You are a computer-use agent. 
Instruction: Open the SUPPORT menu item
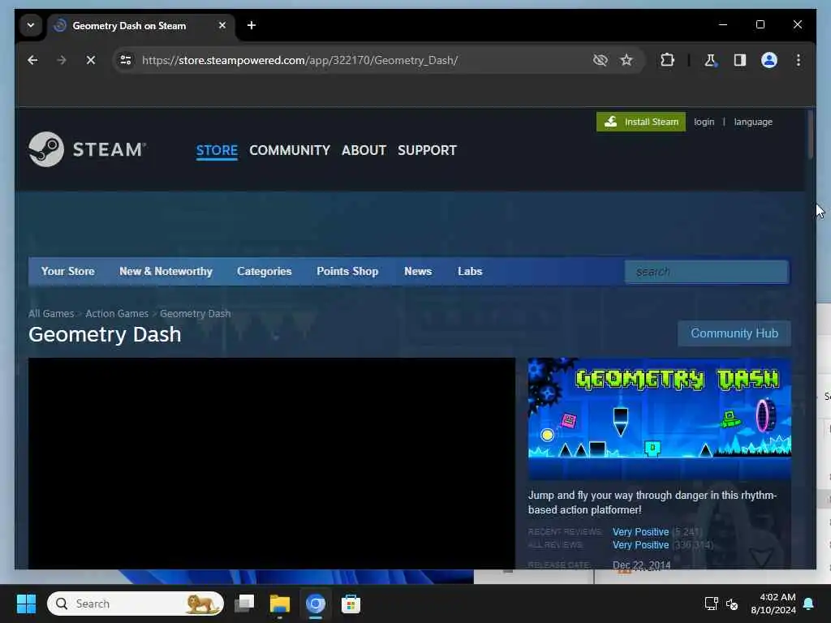(x=427, y=150)
